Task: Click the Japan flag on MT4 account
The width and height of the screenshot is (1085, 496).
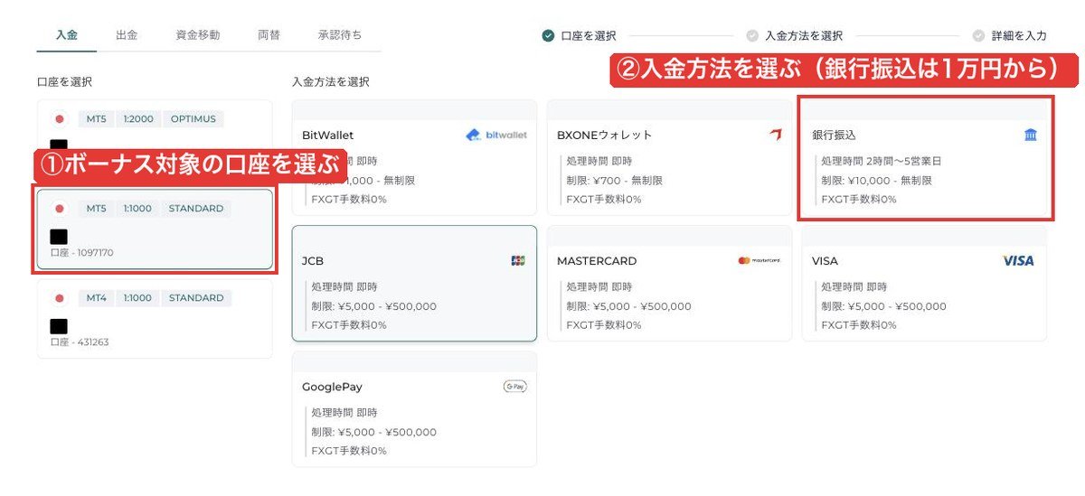Action: (60, 298)
